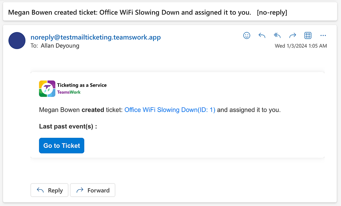Click the TeamsWork colorful logo image
The width and height of the screenshot is (341, 206).
point(47,88)
